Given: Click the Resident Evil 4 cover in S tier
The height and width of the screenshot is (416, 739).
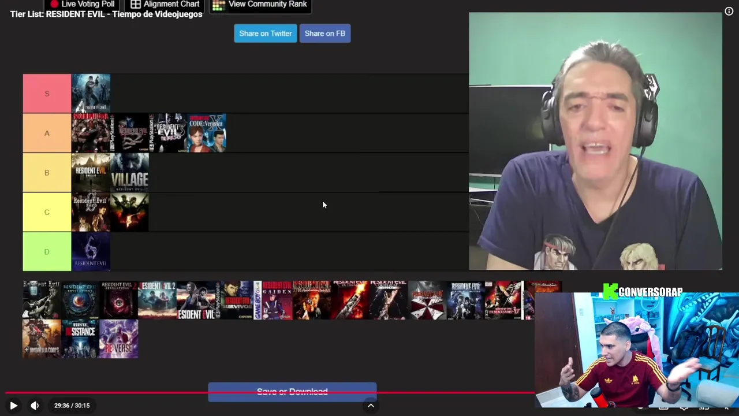Looking at the screenshot, I should 91,94.
